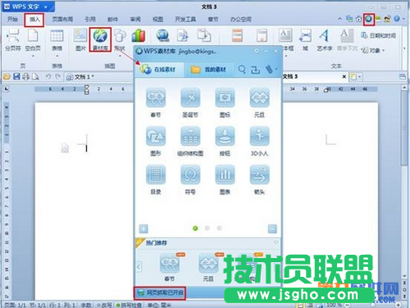Click the material library icon in top-right toolbar
This screenshot has height=308, width=410.
[369, 19]
